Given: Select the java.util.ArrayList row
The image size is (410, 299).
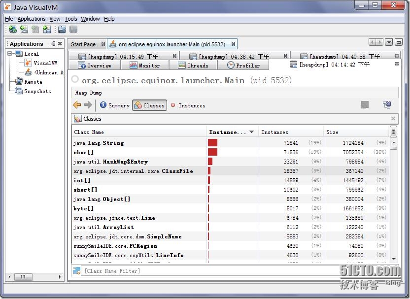Looking at the screenshot, I should tap(230, 227).
